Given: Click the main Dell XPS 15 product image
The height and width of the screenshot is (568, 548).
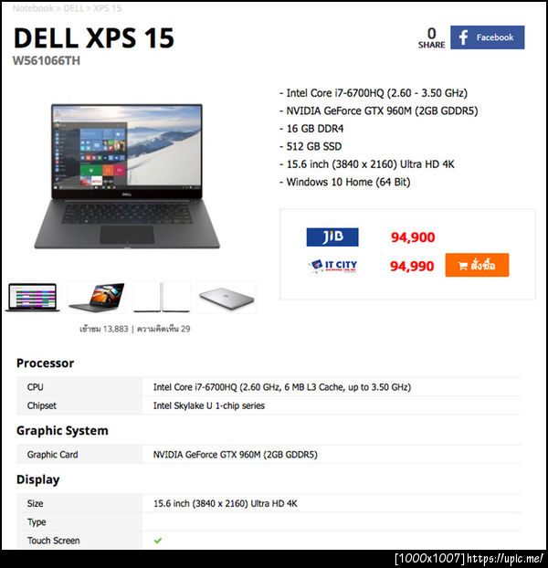Looking at the screenshot, I should (x=127, y=176).
